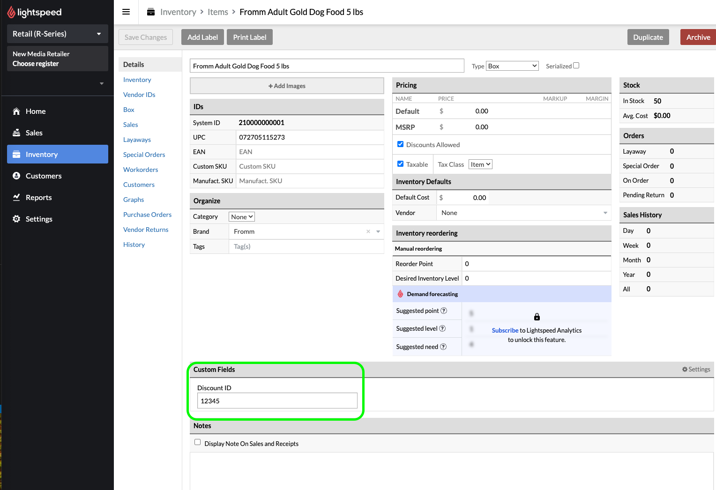Toggle the Serialized checkbox
This screenshot has height=490, width=716.
[576, 66]
